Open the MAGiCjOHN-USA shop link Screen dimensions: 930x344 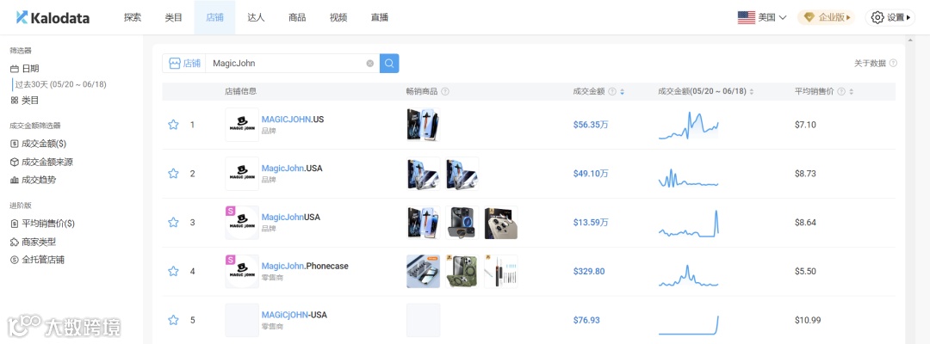pos(294,315)
